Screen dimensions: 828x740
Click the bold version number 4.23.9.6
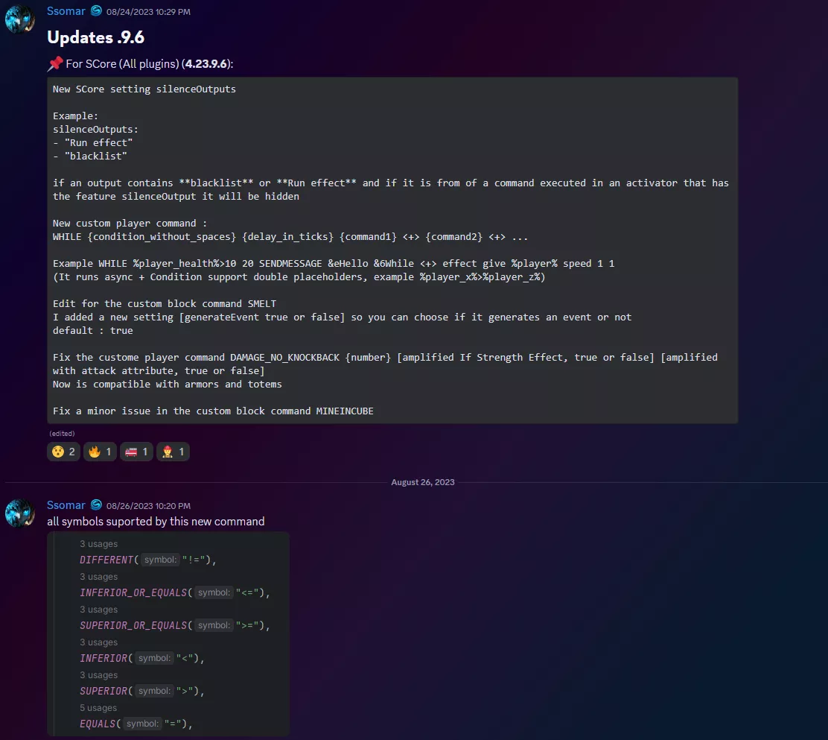click(206, 64)
